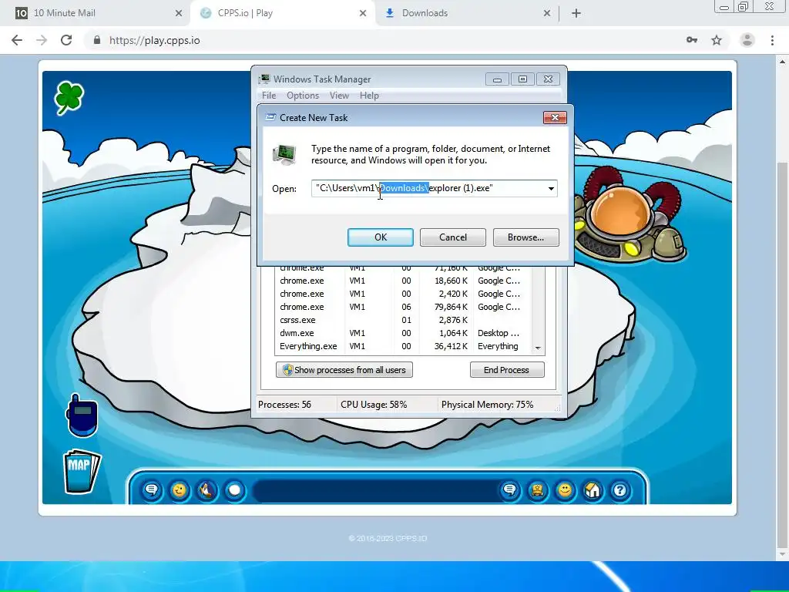Click the snowball icon in toolbar

tap(234, 489)
